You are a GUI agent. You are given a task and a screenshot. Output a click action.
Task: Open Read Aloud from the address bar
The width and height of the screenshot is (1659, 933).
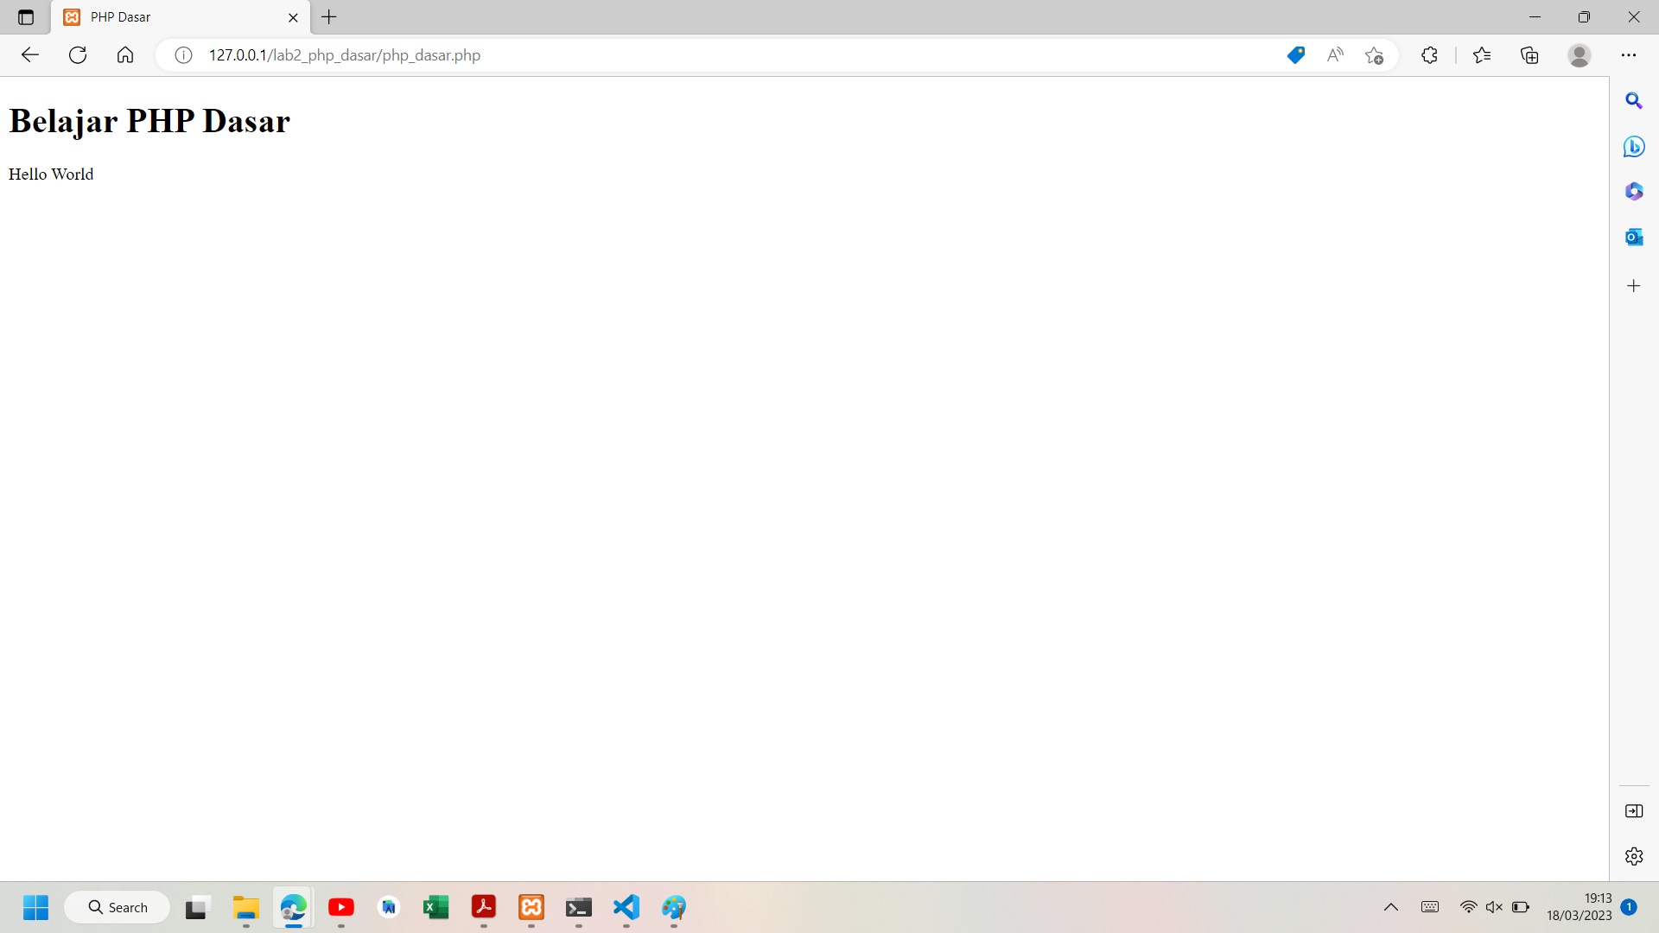pyautogui.click(x=1335, y=55)
